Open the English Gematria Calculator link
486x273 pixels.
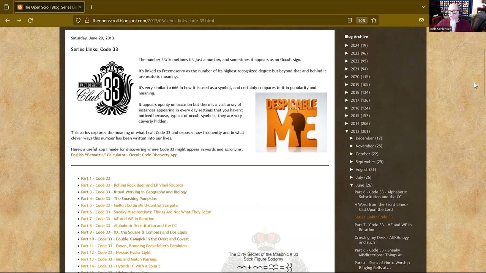[124, 155]
